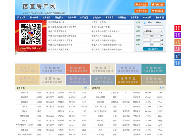Open the 住房公积金管理条例 link
181x136 pixels.
click(x=57, y=31)
